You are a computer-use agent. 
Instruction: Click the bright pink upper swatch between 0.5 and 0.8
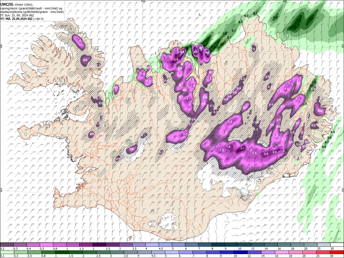[x=46, y=245]
